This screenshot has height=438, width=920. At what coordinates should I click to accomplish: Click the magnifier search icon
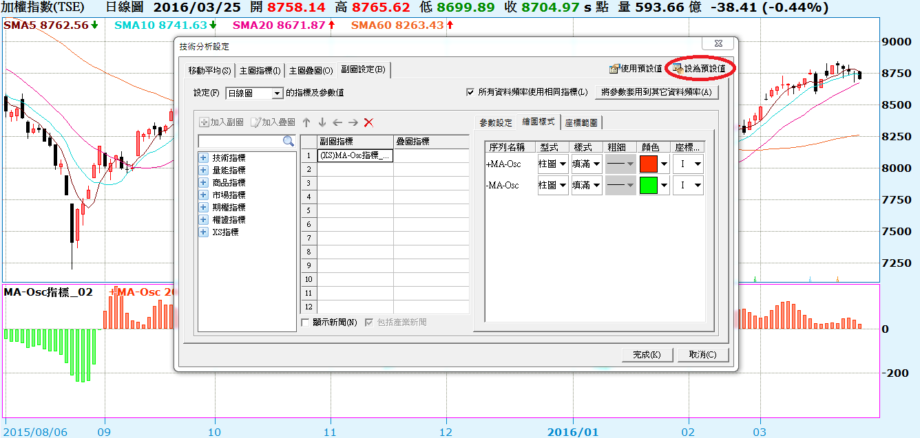289,141
